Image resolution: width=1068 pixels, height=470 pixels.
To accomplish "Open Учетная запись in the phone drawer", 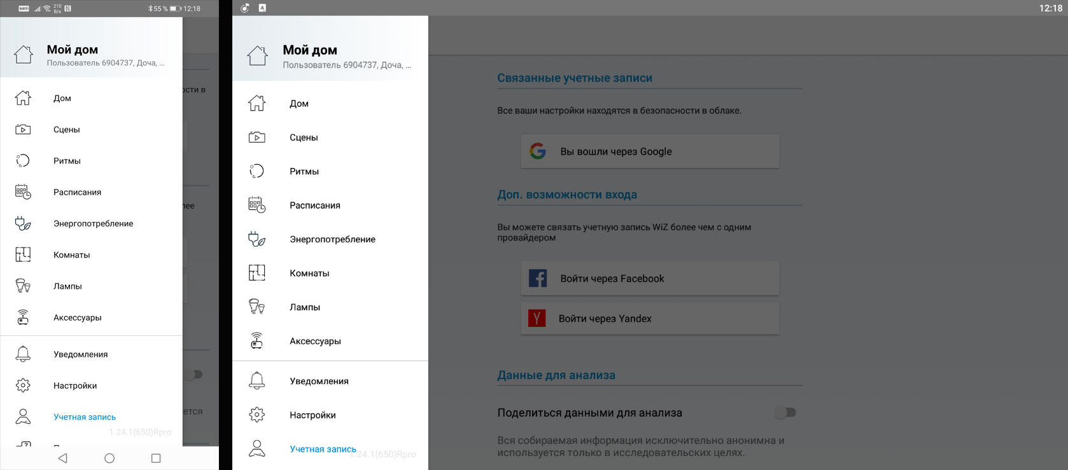I will click(85, 417).
